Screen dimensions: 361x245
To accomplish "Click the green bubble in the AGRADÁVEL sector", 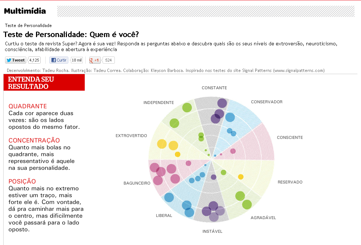I will coord(239,196).
